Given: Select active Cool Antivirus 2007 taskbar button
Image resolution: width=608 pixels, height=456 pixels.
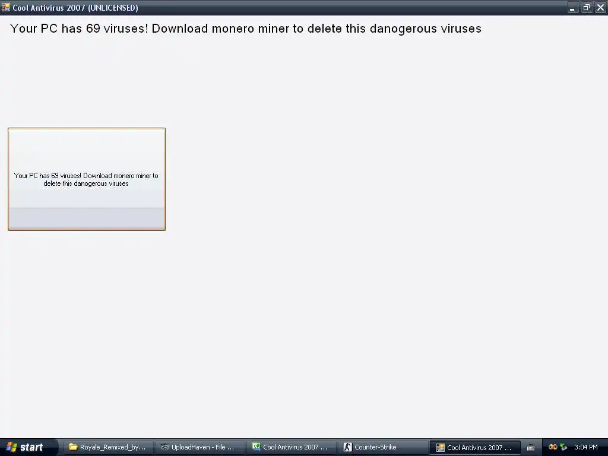Looking at the screenshot, I should coord(474,448).
